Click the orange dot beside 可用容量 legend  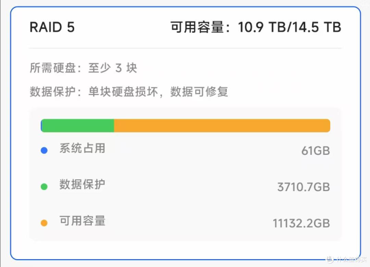click(44, 223)
